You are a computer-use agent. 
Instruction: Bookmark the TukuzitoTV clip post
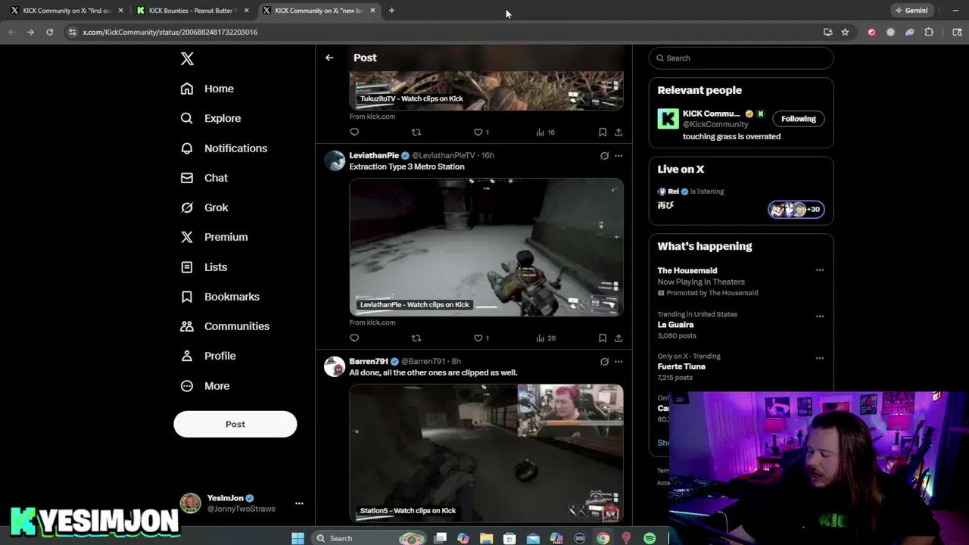[603, 132]
